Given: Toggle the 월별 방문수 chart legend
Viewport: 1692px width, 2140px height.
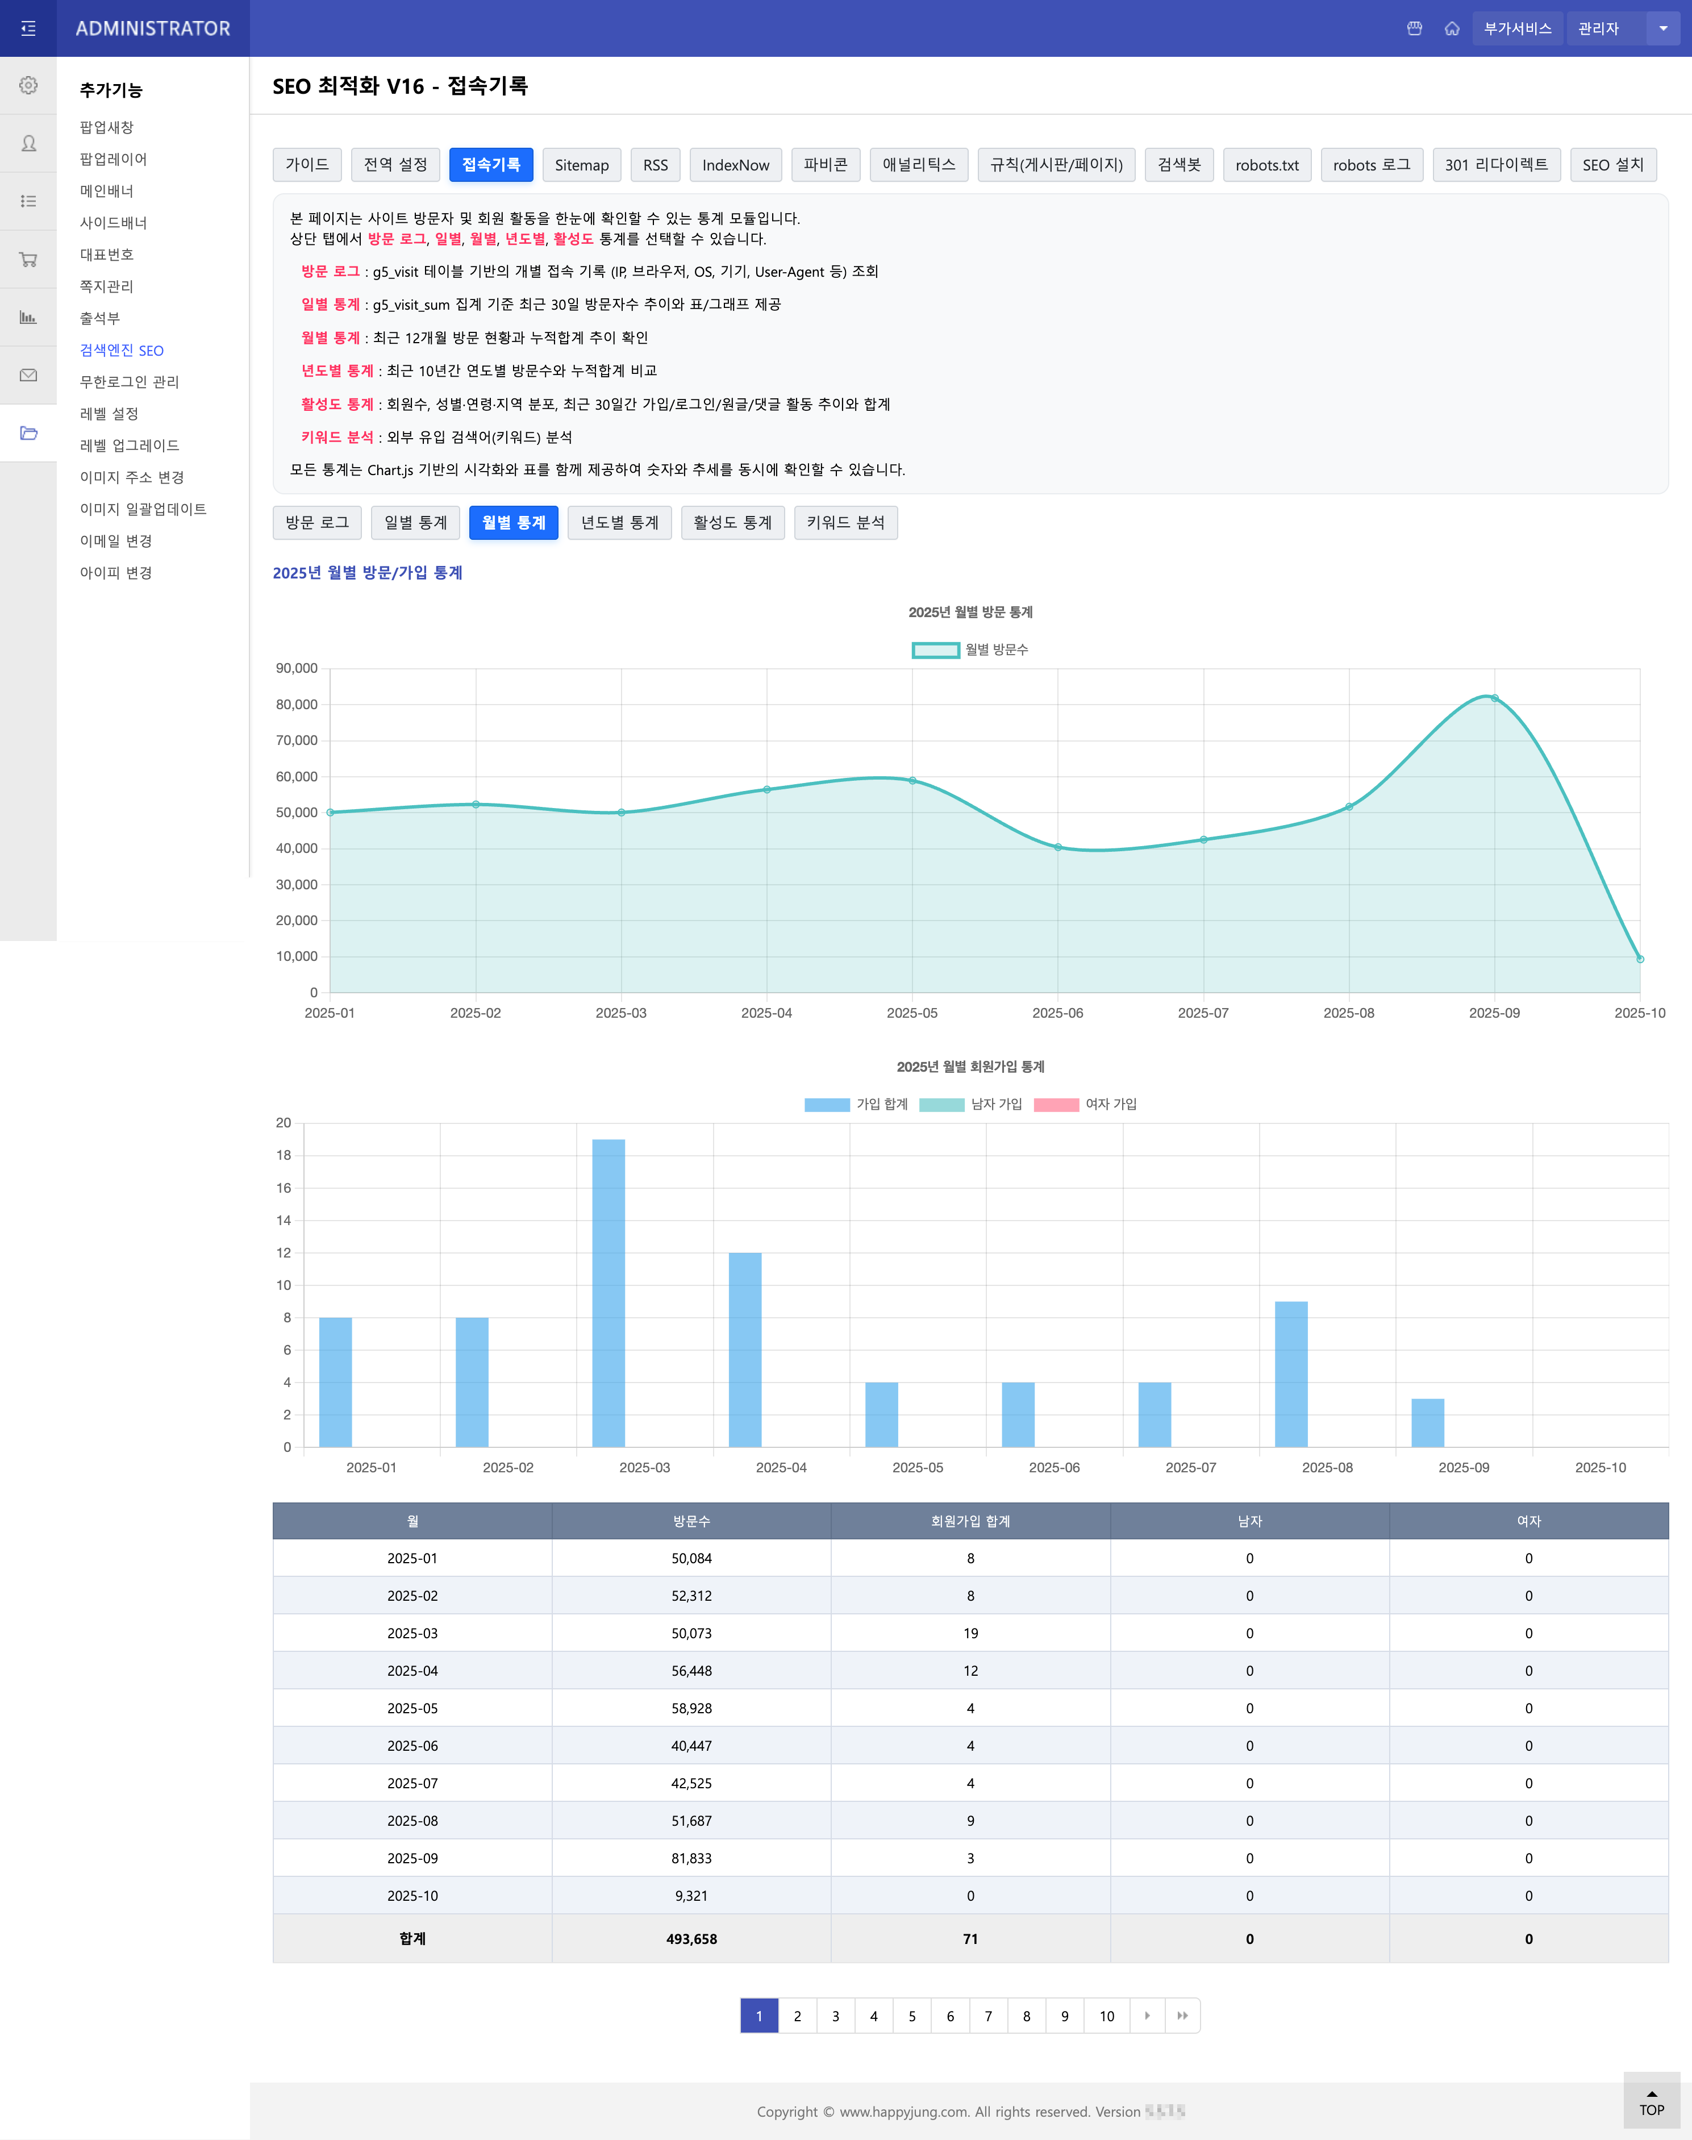Looking at the screenshot, I should (x=969, y=650).
